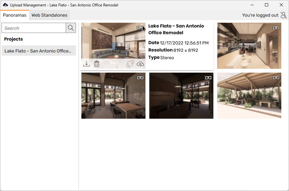This screenshot has width=289, height=191.
Task: Minimize the Upload Management window
Action: [252, 5]
